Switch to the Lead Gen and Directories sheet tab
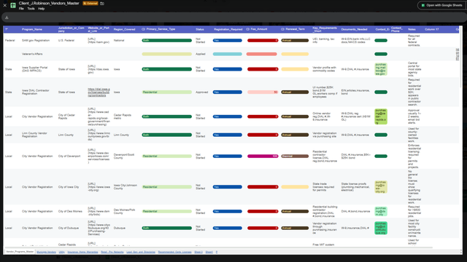 [141, 252]
